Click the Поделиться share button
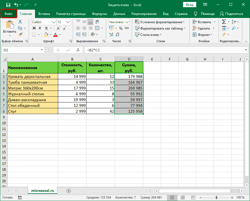 point(231,14)
